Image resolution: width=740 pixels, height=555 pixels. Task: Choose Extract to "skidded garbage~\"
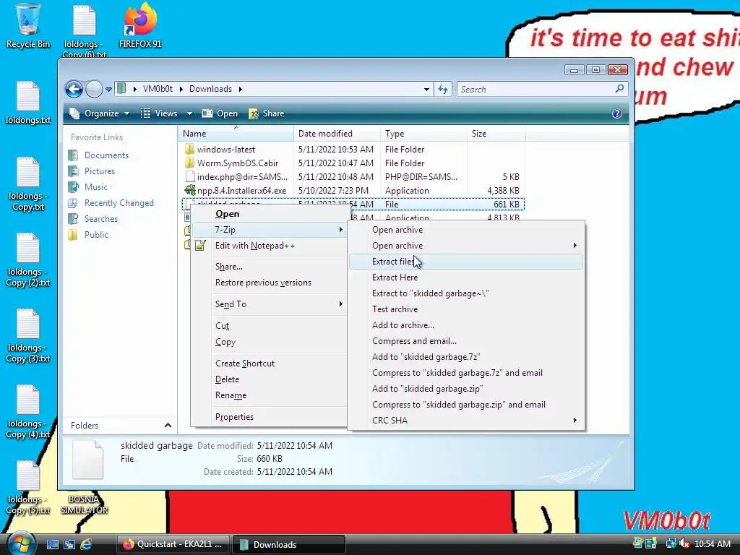tap(467, 293)
